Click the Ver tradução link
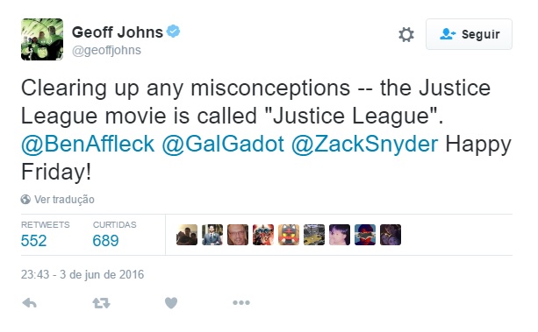Viewport: 538px width, 332px height. click(x=64, y=200)
